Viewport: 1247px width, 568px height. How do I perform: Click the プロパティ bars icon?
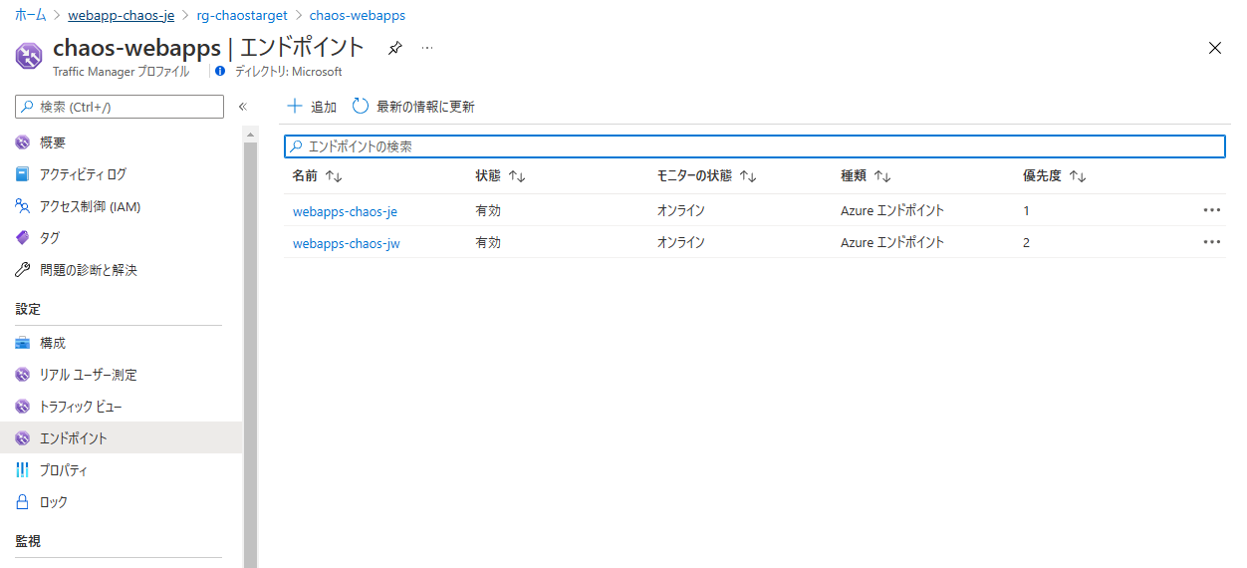pyautogui.click(x=23, y=470)
